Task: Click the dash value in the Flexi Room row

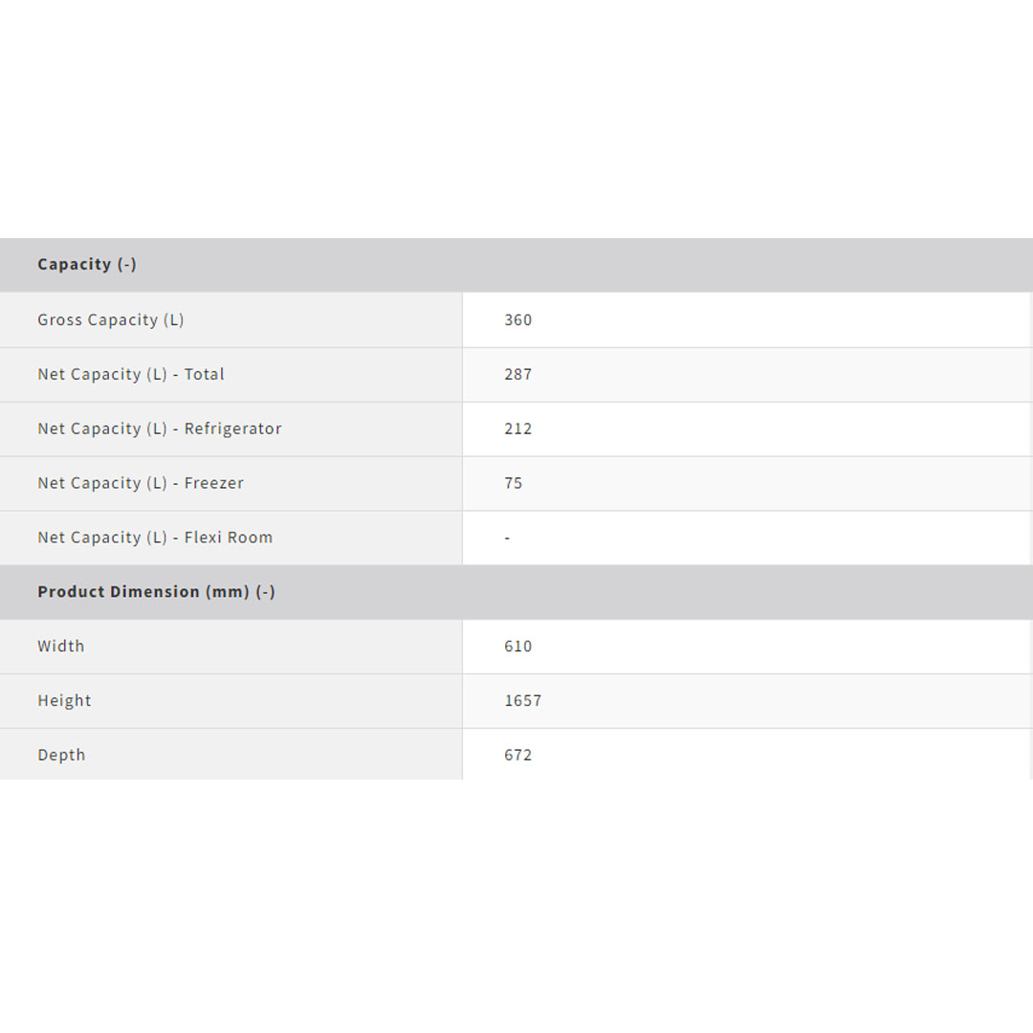Action: click(507, 538)
